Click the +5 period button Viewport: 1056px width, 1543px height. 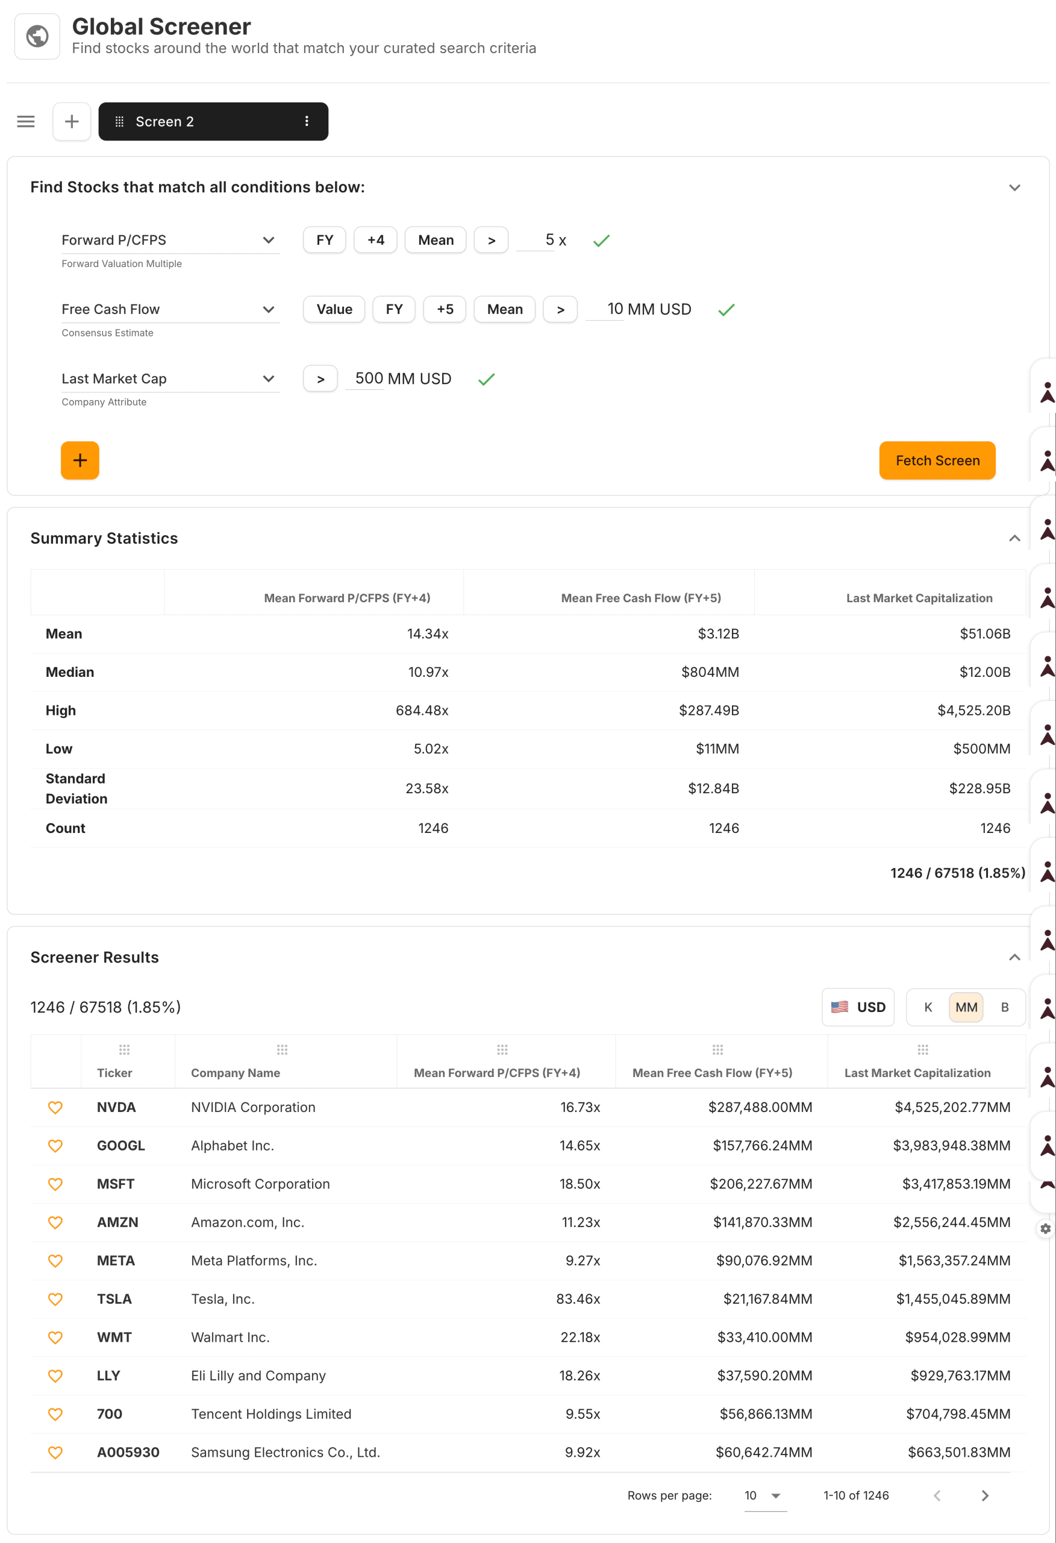(x=445, y=309)
